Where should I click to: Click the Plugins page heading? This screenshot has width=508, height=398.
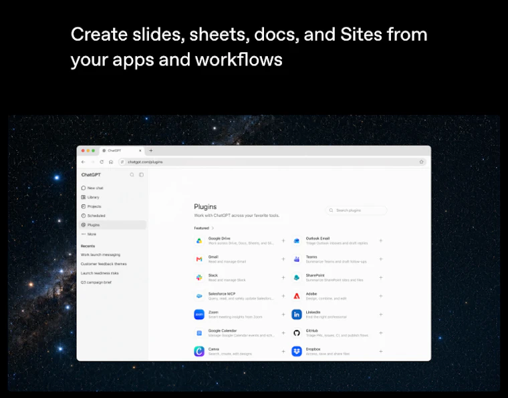click(205, 207)
